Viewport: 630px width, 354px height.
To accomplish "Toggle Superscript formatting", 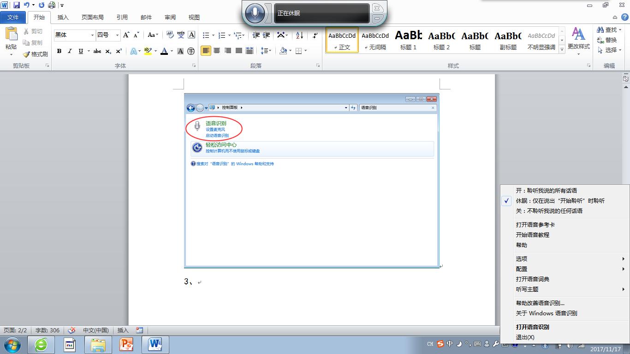I will coord(119,51).
